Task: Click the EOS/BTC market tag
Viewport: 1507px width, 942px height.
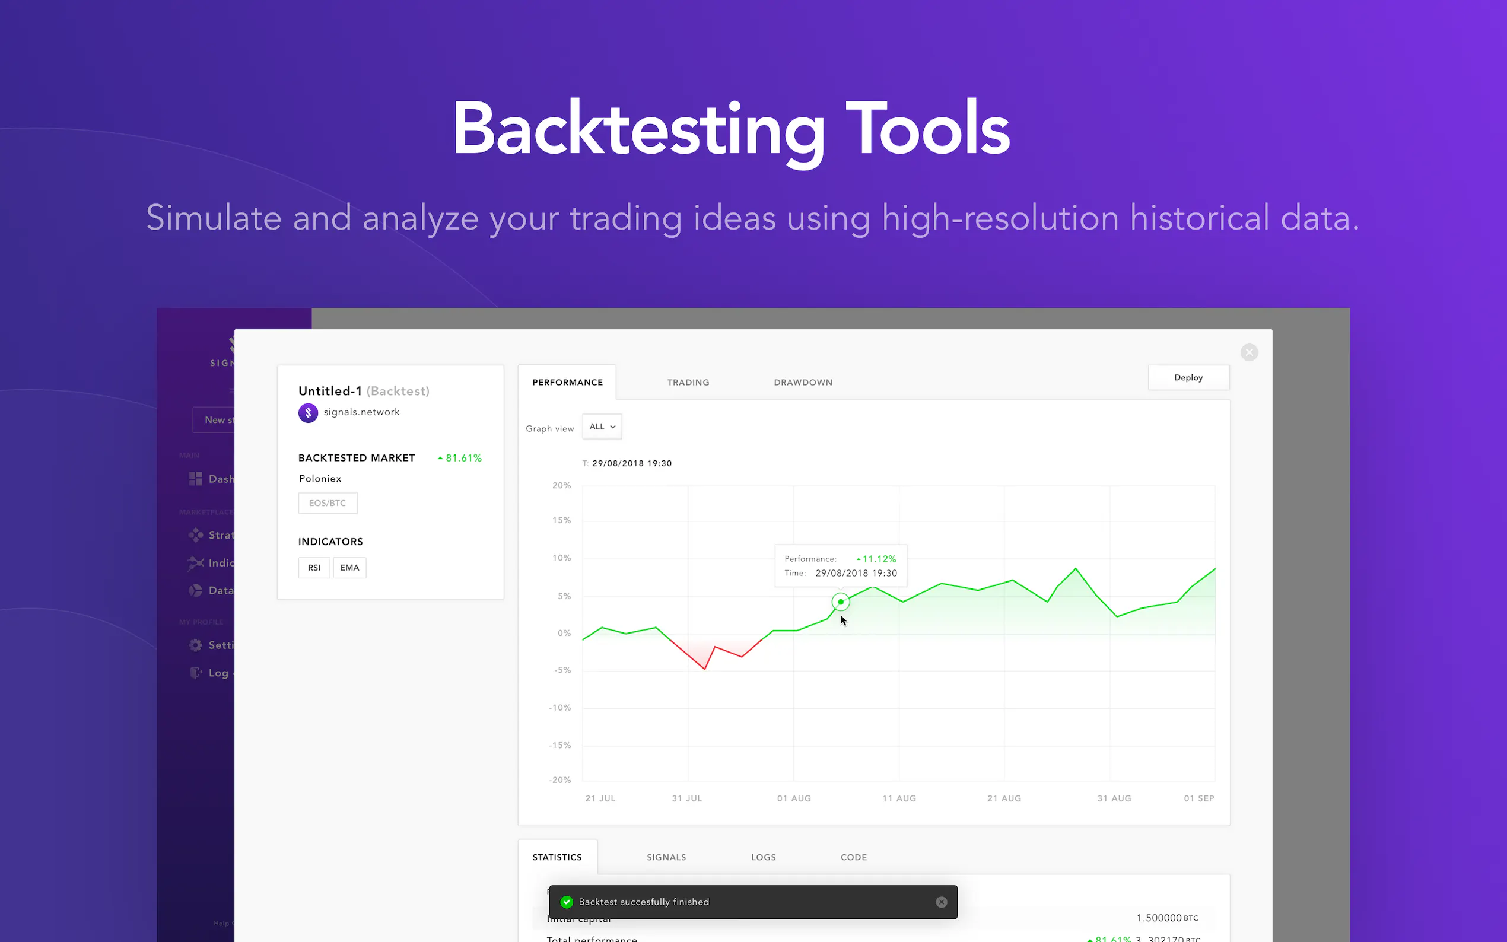Action: point(328,503)
